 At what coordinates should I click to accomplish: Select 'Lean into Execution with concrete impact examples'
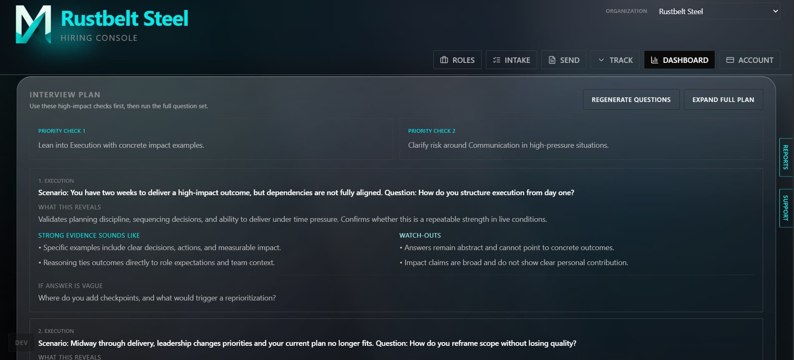pyautogui.click(x=121, y=145)
